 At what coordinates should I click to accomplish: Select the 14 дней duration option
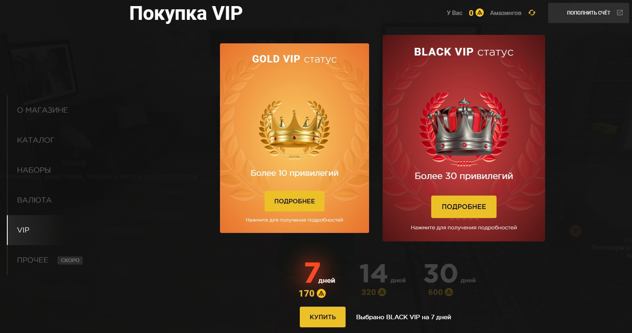[382, 280]
